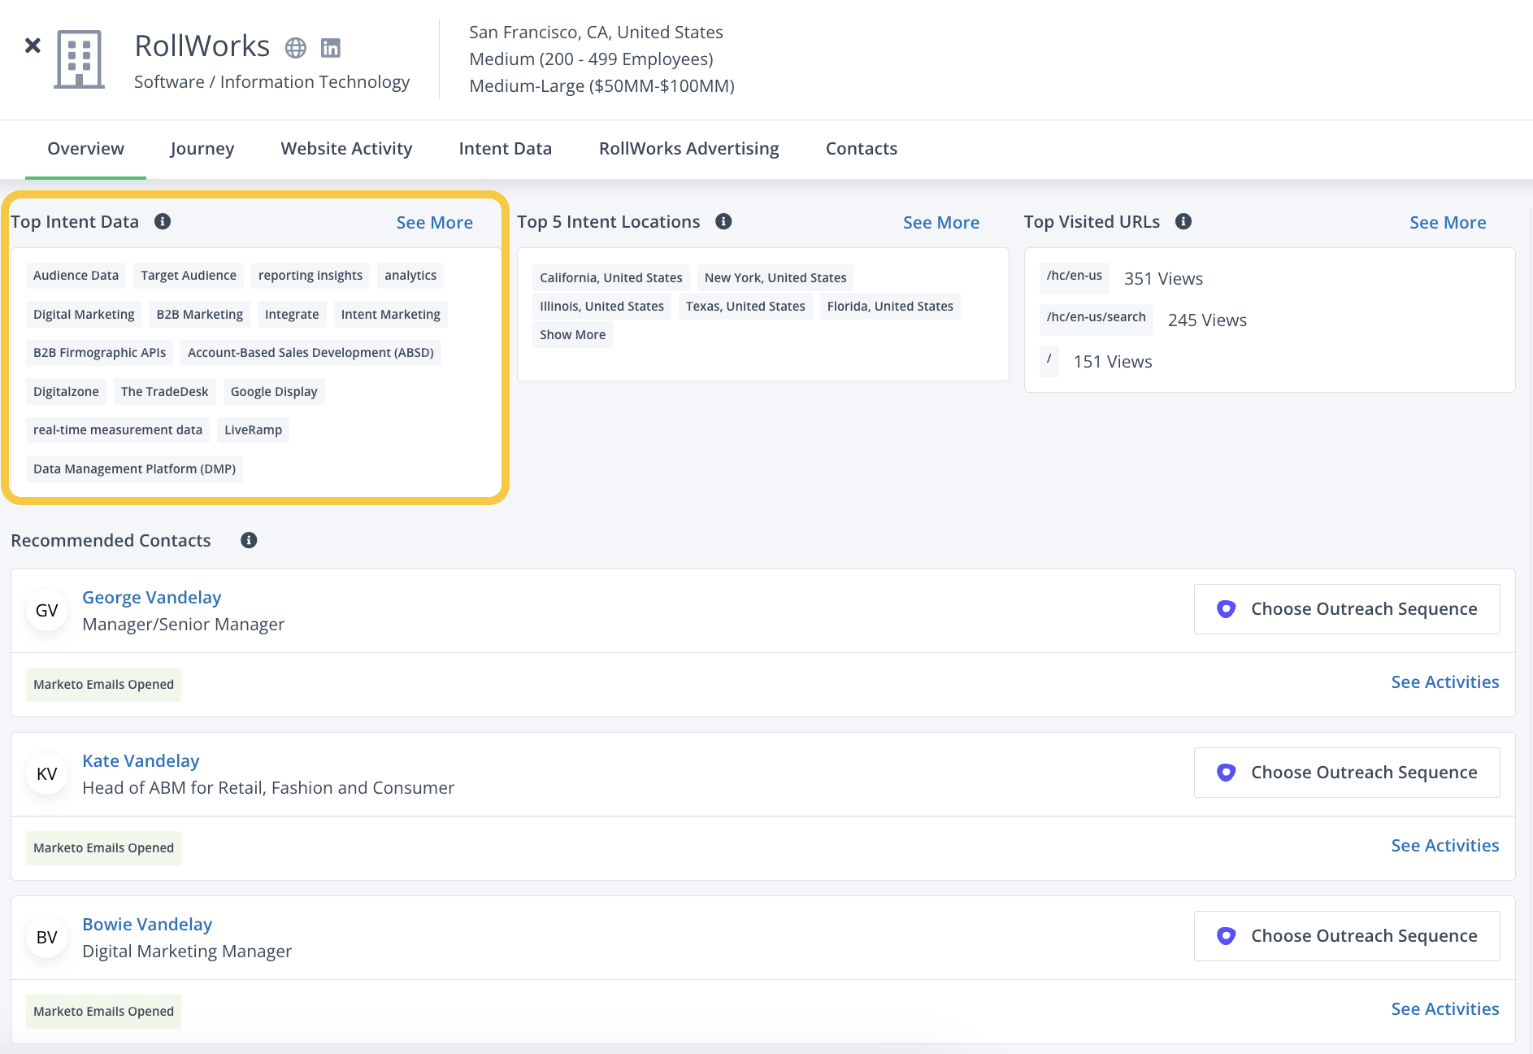Click the GV avatar for George Vandelay
Viewport: 1533px width, 1054px height.
[x=47, y=611]
